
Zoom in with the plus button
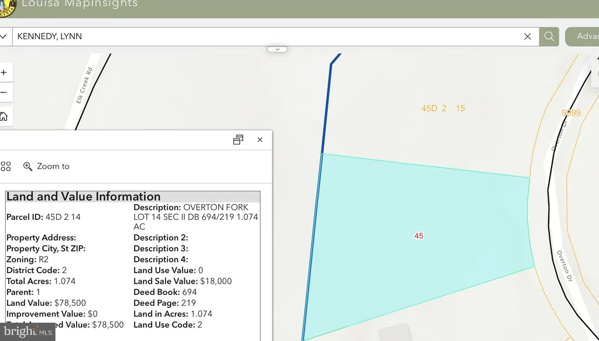pos(4,73)
